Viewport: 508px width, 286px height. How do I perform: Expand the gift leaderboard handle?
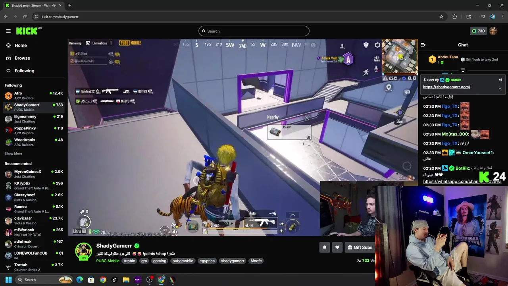click(463, 70)
